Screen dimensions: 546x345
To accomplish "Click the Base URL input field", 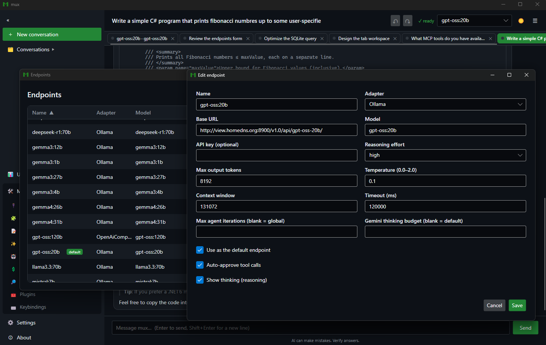I will coord(277,130).
